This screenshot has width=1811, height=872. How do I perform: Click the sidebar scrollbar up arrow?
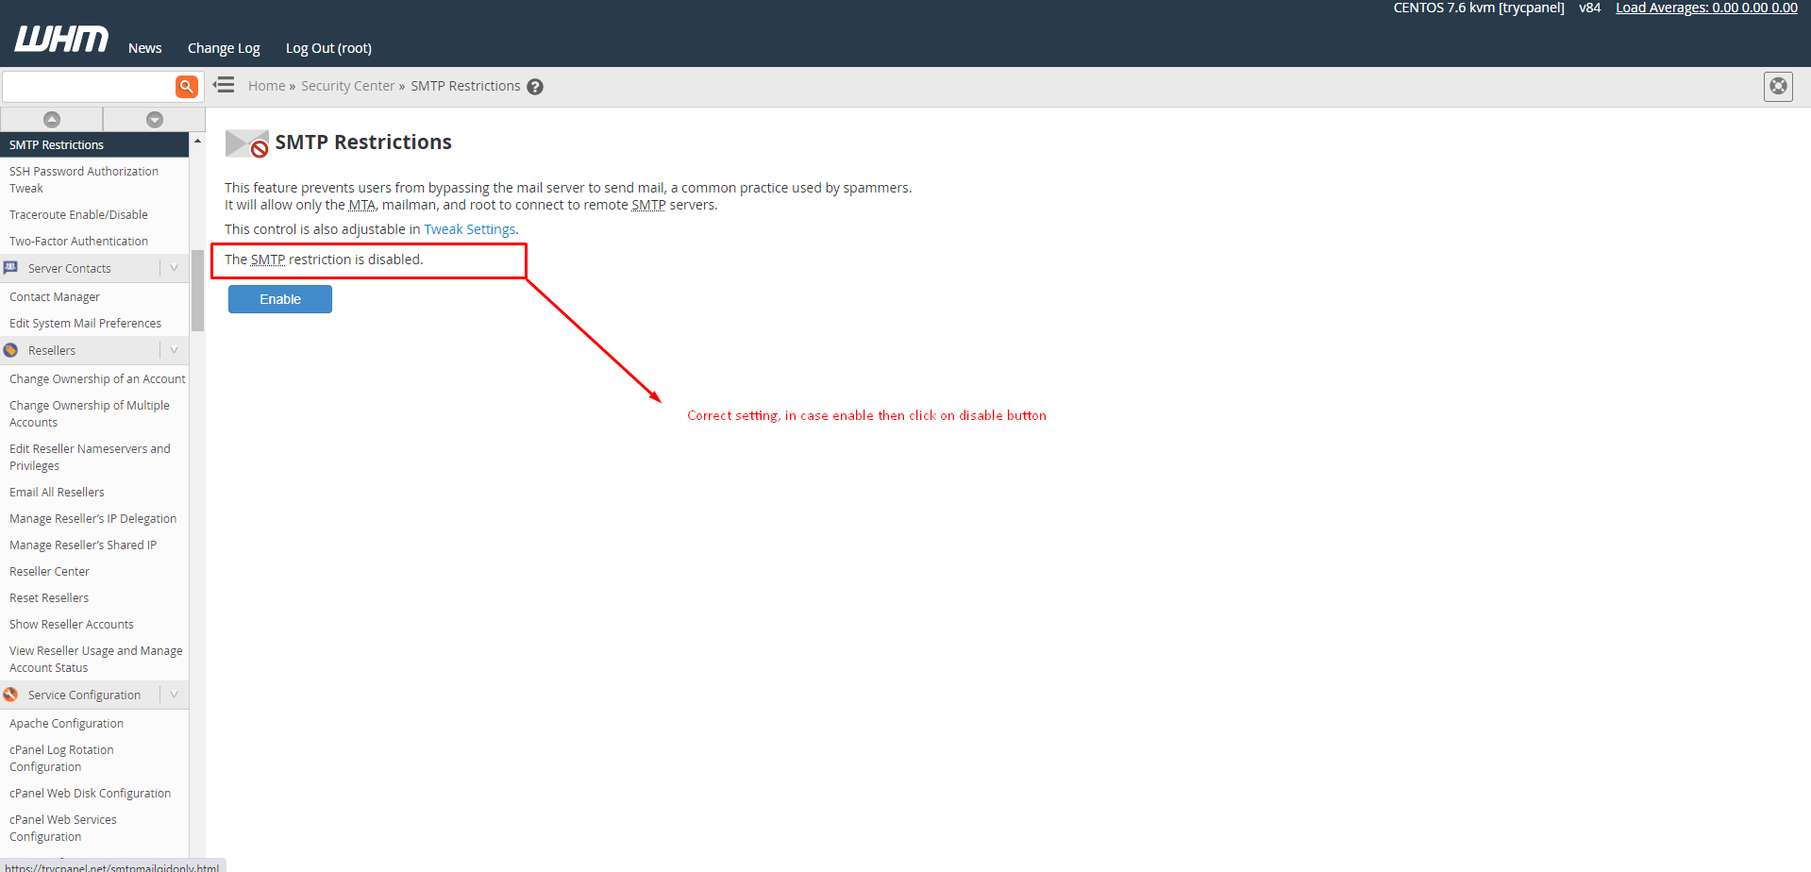coord(197,141)
